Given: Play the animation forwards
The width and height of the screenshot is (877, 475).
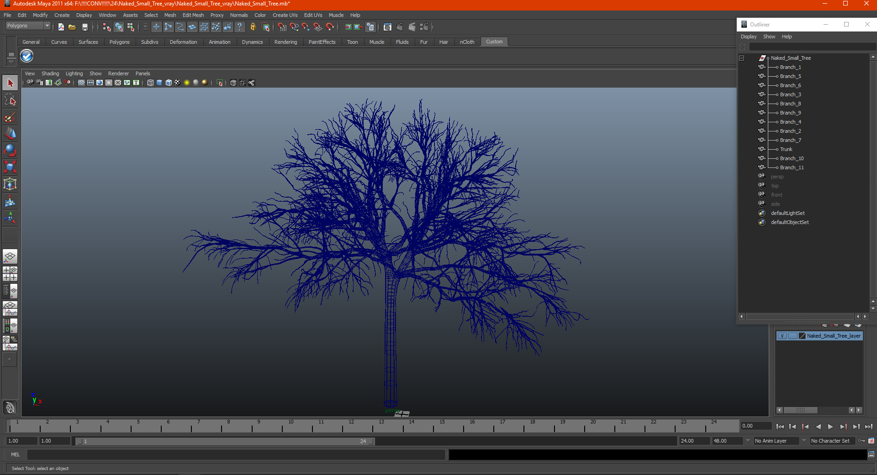Looking at the screenshot, I should point(830,427).
